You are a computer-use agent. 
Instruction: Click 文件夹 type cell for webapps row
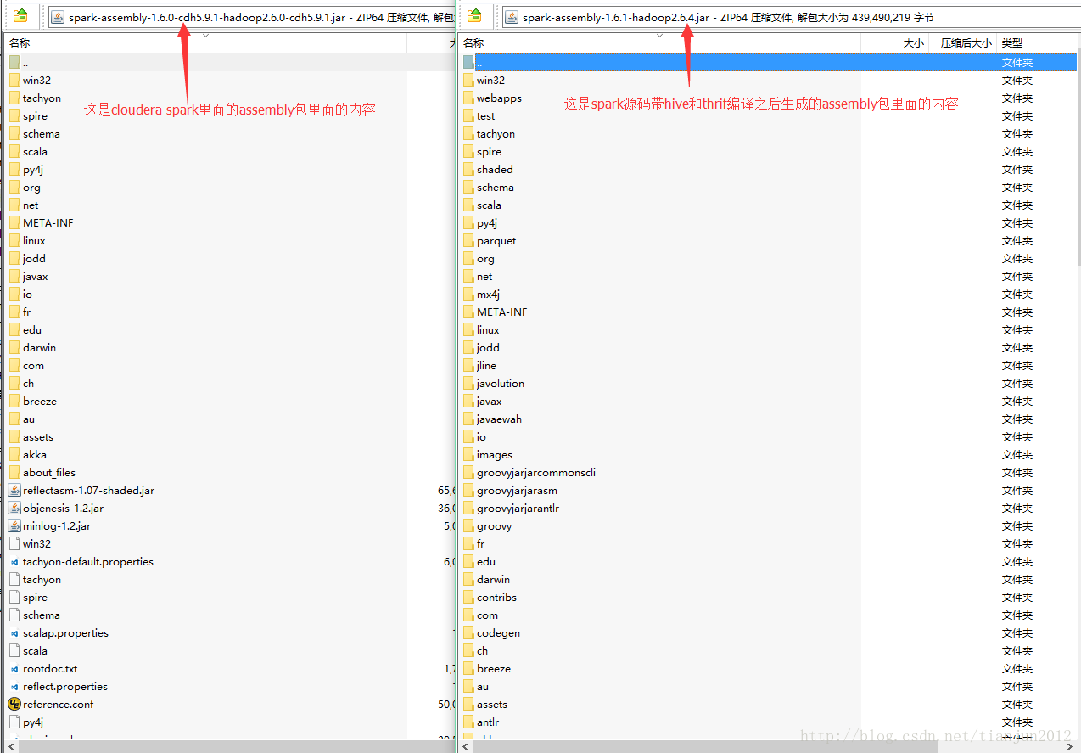pos(1017,98)
